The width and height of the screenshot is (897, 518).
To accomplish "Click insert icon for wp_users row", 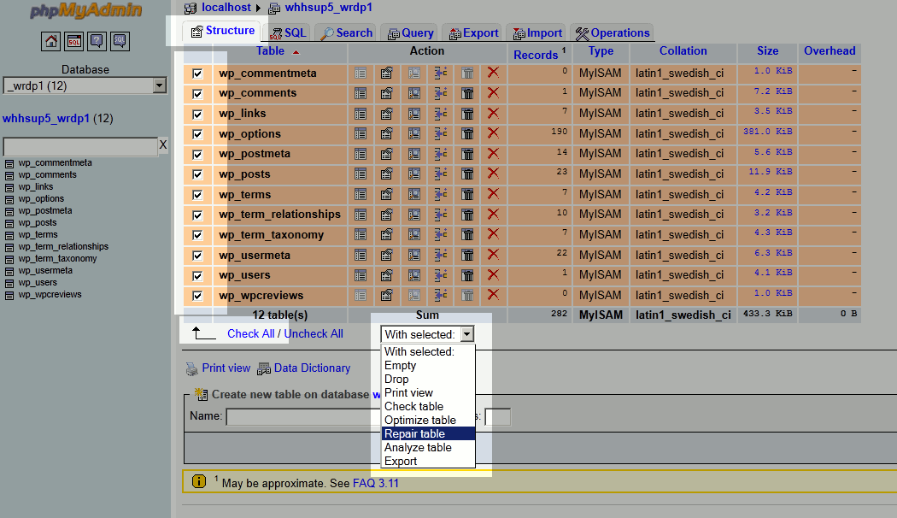I will [x=442, y=275].
